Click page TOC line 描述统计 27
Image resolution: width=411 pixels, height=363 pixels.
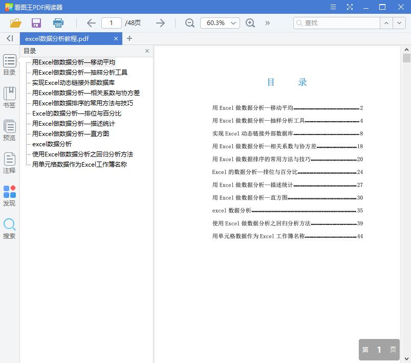click(288, 185)
